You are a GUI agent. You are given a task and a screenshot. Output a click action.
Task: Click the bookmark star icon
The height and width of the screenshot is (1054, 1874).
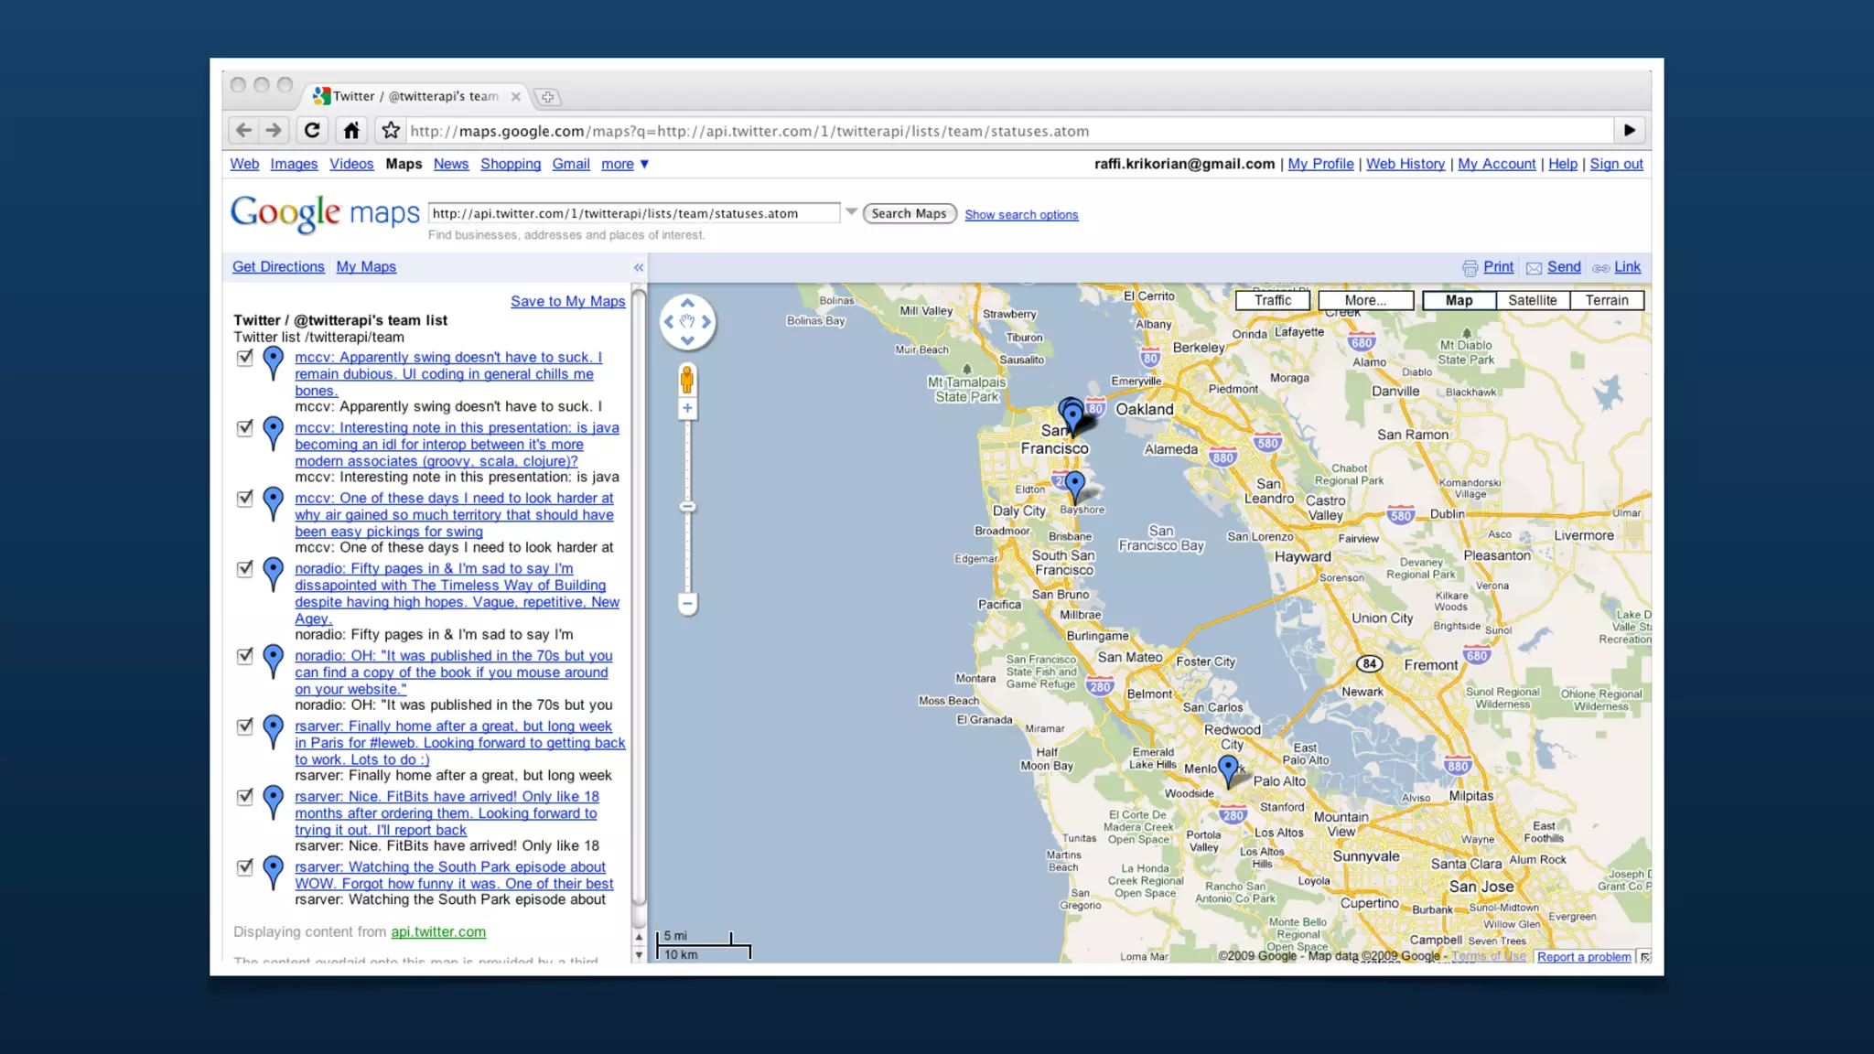tap(391, 130)
